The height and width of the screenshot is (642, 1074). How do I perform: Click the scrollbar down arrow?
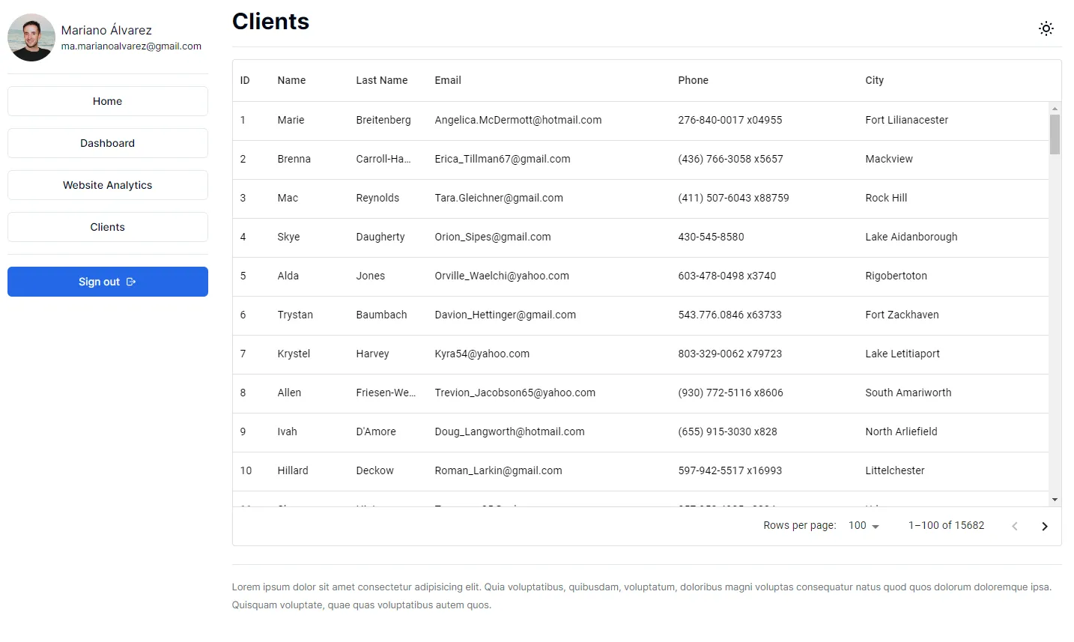coord(1055,500)
